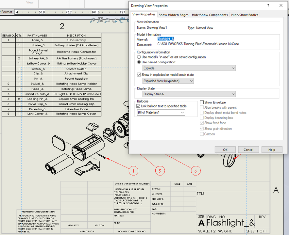Click the Cancel button
Viewport: 289px width, 235px height.
click(x=248, y=149)
